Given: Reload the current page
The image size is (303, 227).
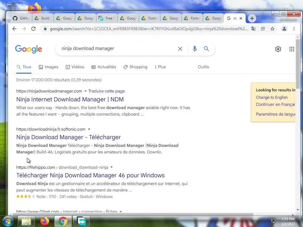Looking at the screenshot, I should [33, 29].
